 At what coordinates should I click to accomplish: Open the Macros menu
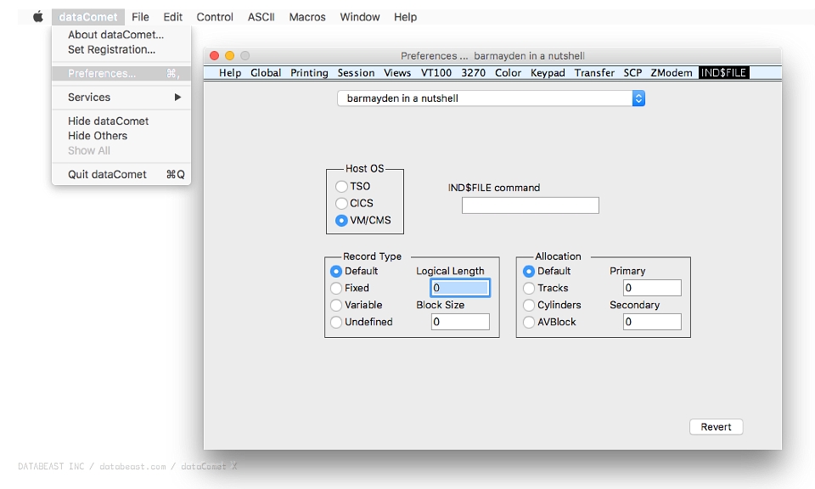[307, 17]
